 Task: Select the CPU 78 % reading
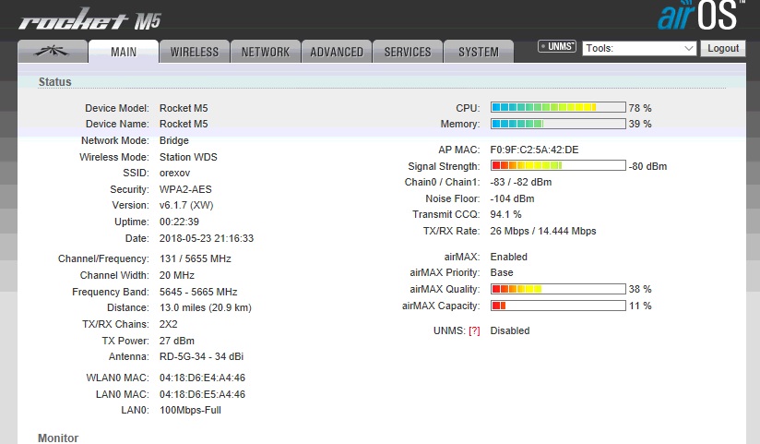click(640, 108)
